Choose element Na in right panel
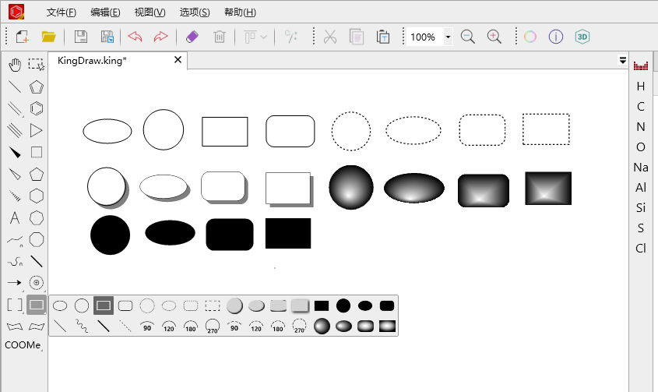The image size is (658, 392). pyautogui.click(x=641, y=168)
